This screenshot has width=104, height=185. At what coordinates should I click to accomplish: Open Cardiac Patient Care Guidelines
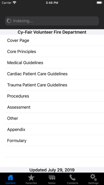pyautogui.click(x=54, y=74)
